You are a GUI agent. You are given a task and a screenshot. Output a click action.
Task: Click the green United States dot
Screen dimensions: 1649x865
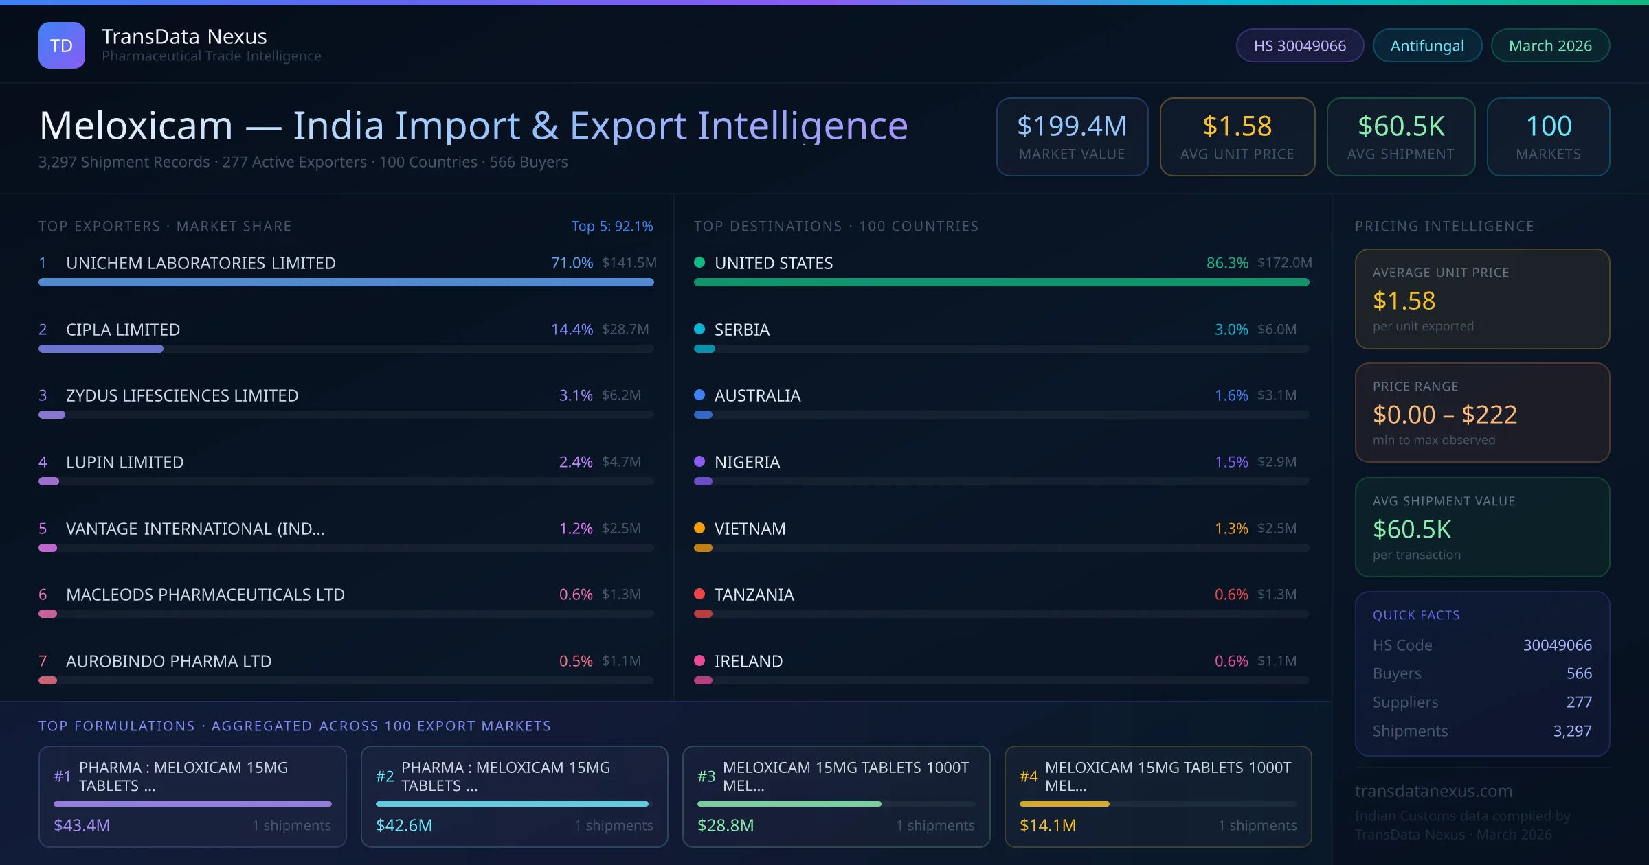coord(699,262)
